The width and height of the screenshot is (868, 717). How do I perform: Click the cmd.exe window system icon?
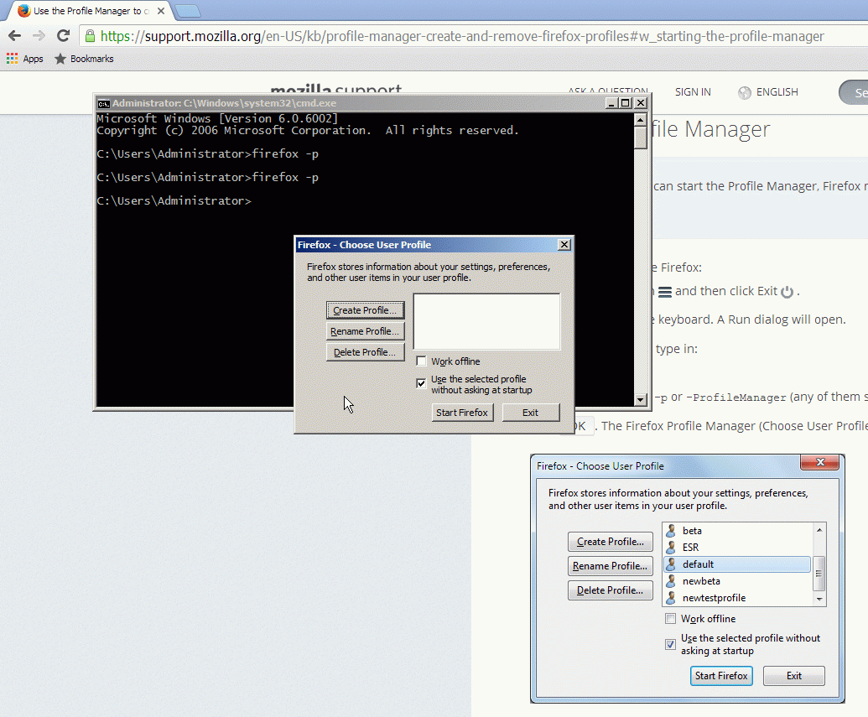pyautogui.click(x=103, y=103)
